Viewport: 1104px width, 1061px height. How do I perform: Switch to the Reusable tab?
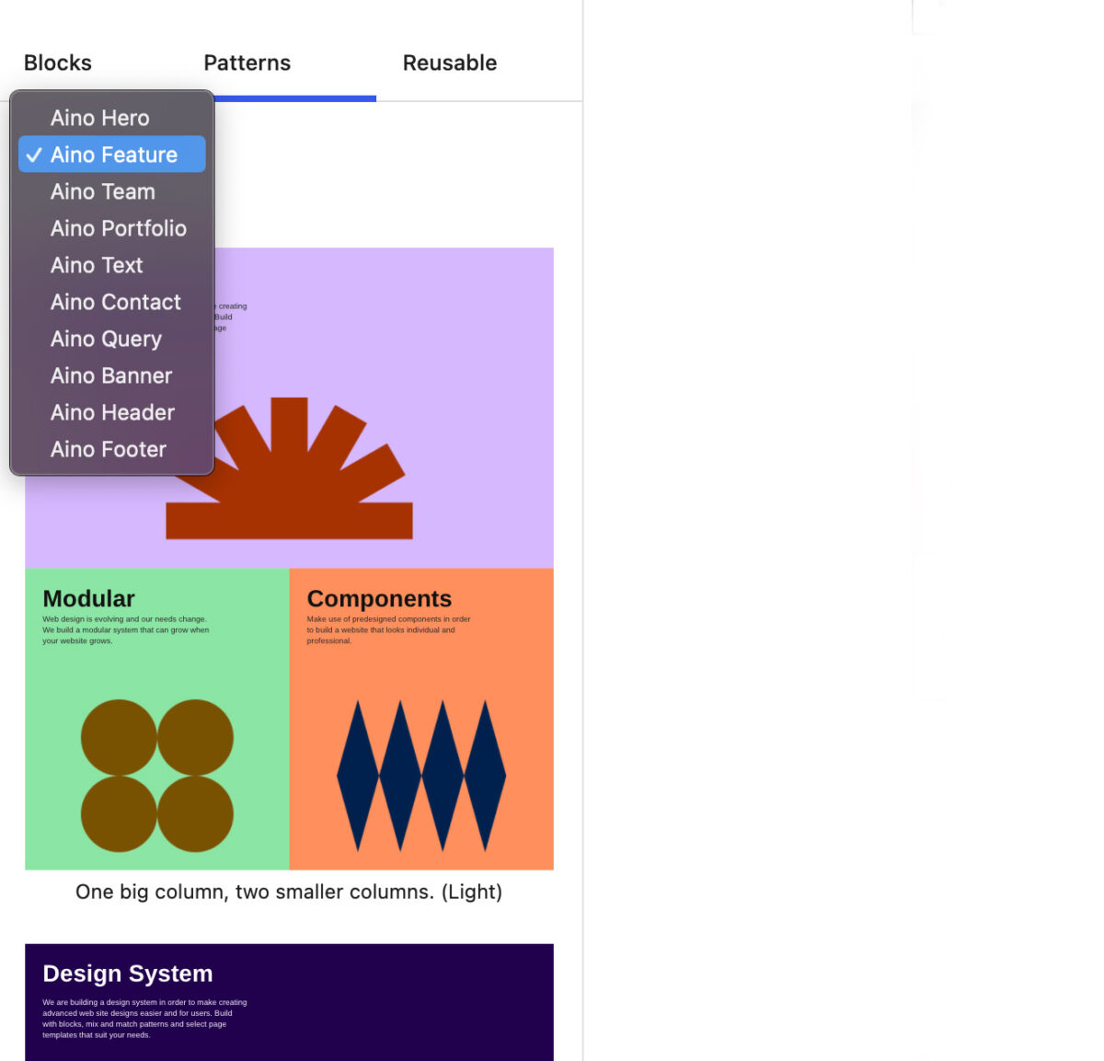tap(450, 63)
